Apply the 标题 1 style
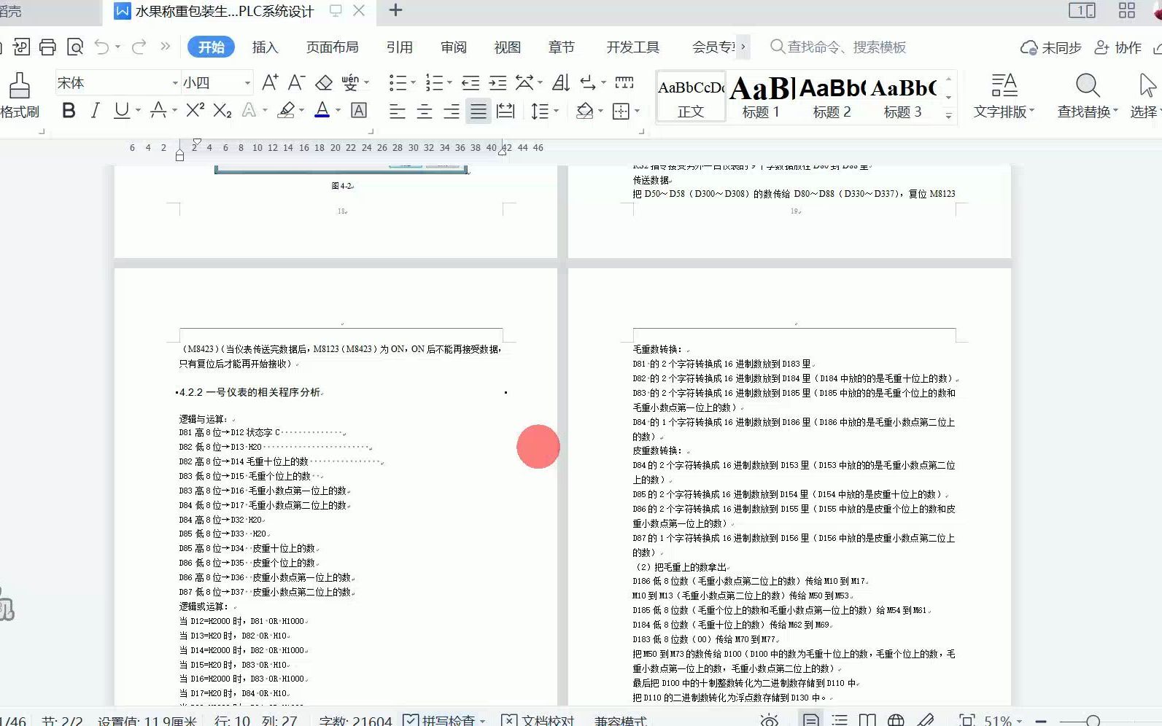 tap(761, 95)
